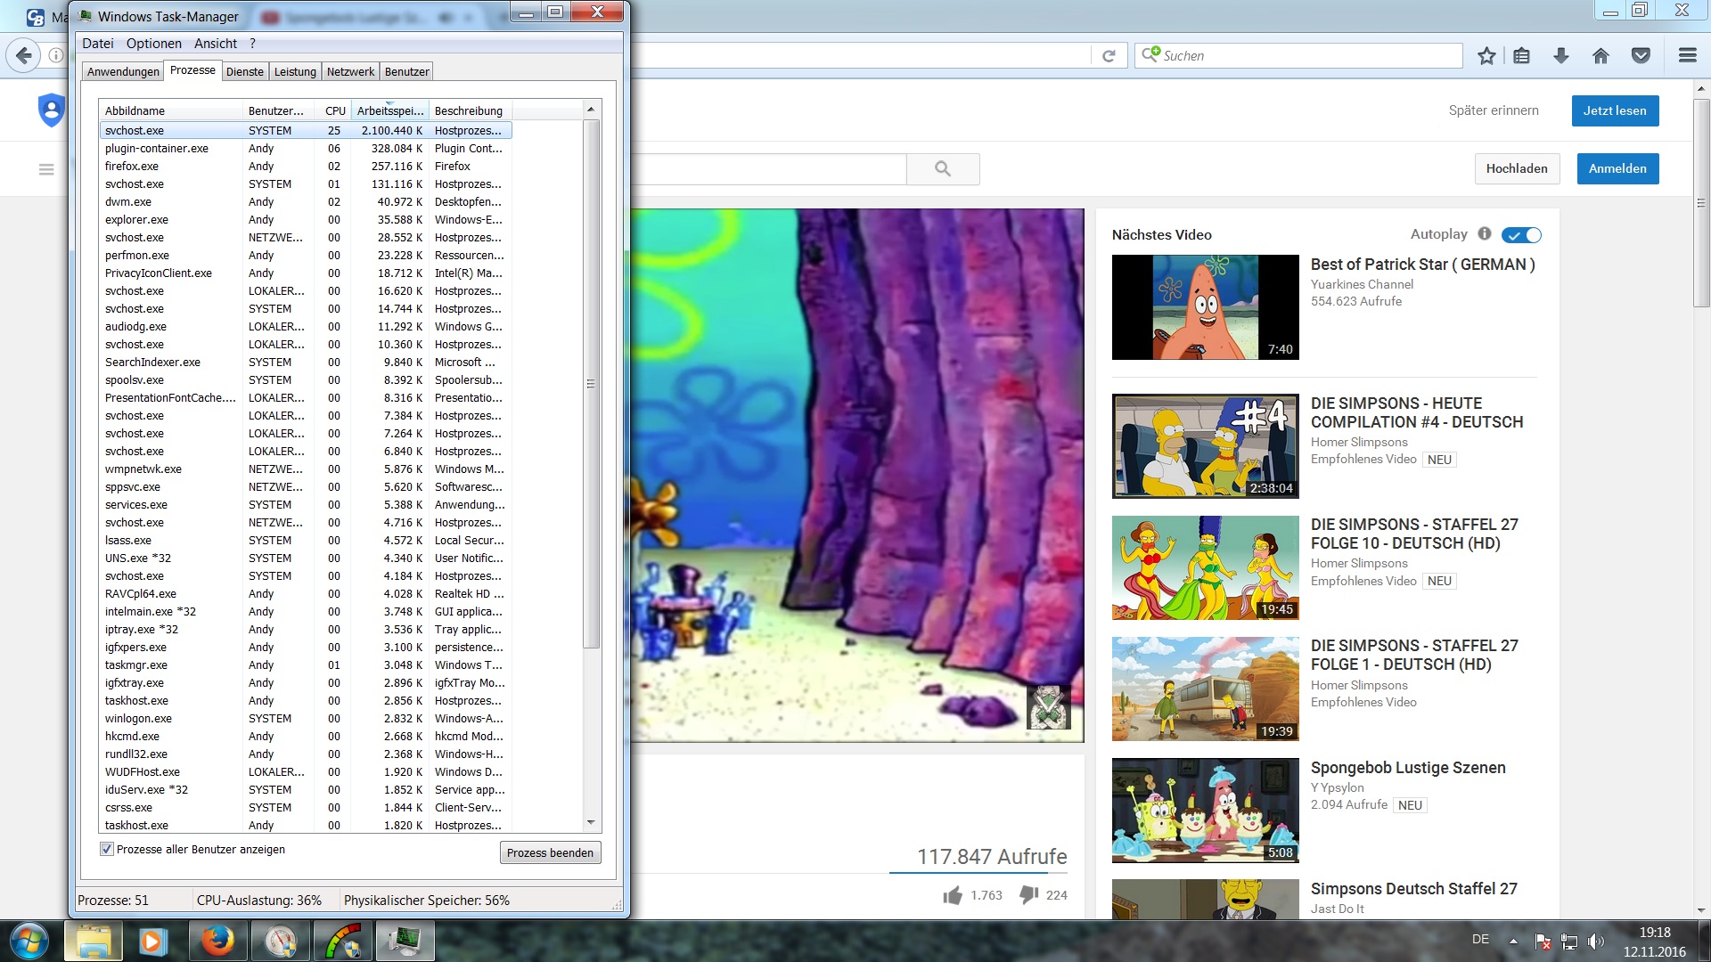Click the blue Anmelden button
Screen dimensions: 1711x962
pos(1617,169)
